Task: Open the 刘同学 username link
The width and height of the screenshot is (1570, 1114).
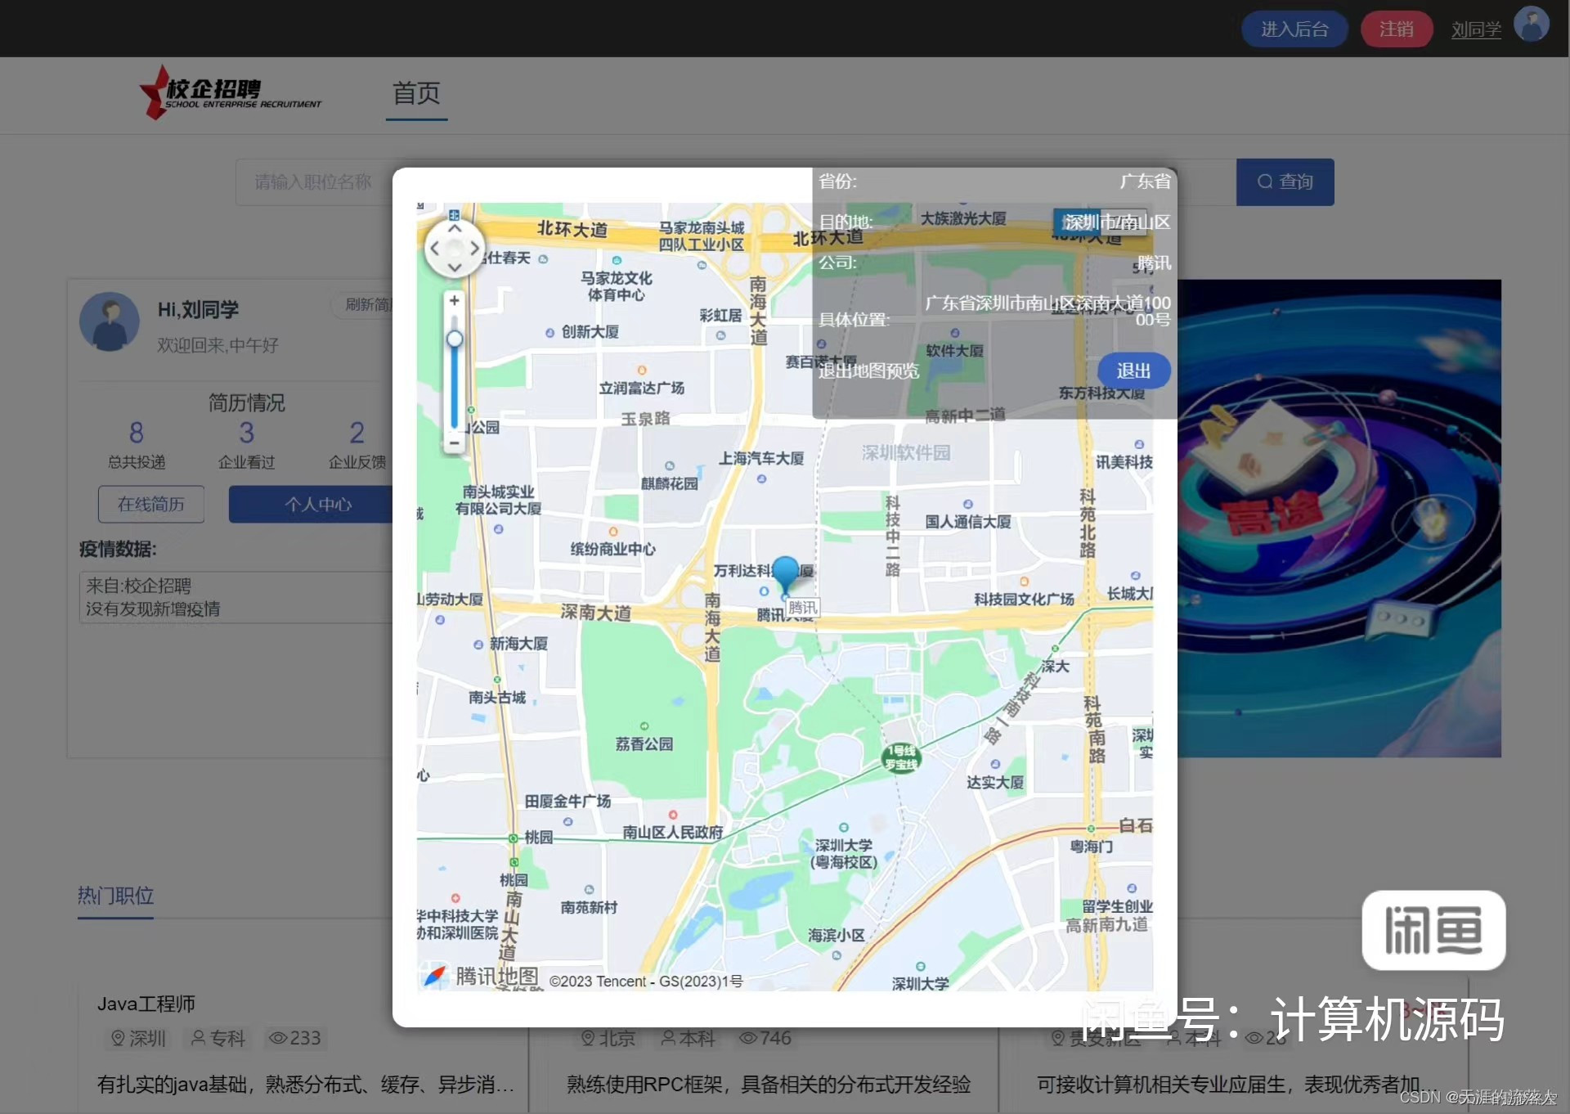Action: click(x=1475, y=30)
